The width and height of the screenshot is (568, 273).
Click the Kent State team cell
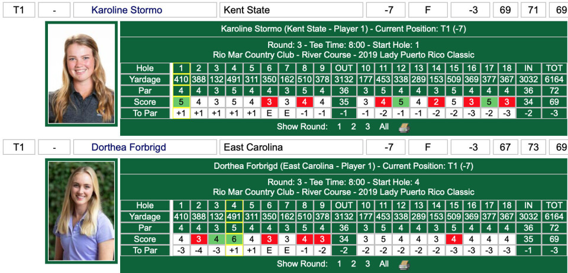291,10
